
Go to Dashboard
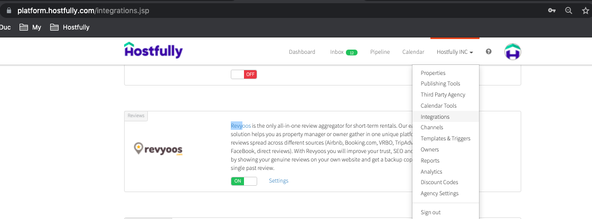[x=302, y=52]
